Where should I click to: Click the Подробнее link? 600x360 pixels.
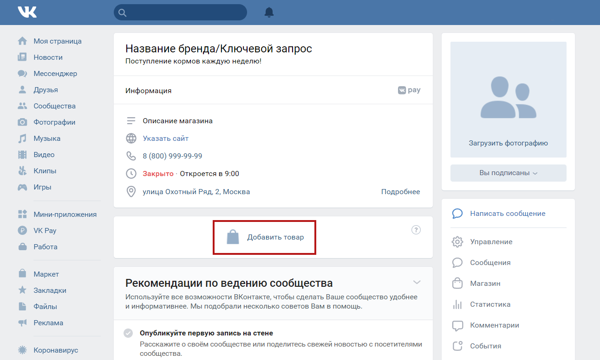click(401, 191)
